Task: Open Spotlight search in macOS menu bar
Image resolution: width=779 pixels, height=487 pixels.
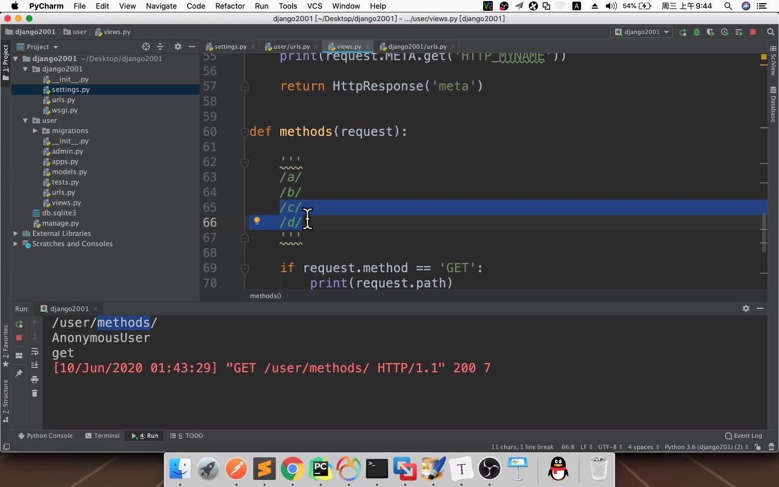Action: pyautogui.click(x=728, y=6)
